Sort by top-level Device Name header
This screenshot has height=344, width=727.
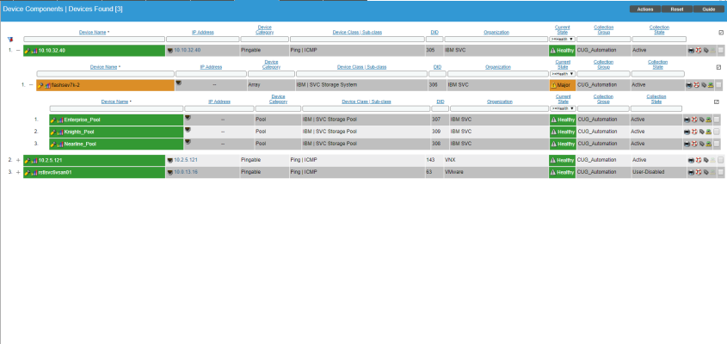tap(93, 33)
